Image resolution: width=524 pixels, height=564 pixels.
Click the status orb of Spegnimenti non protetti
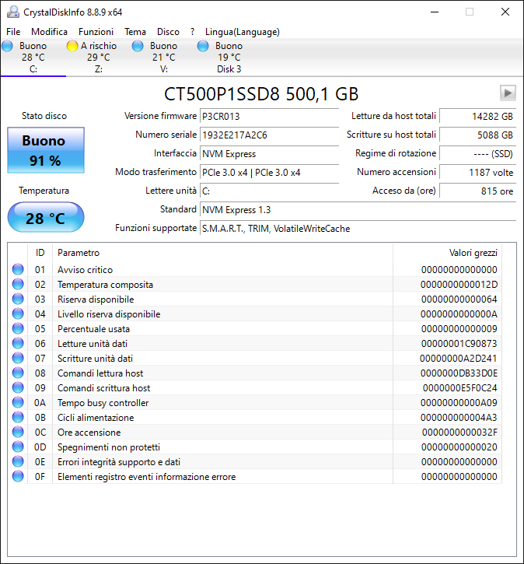point(18,447)
